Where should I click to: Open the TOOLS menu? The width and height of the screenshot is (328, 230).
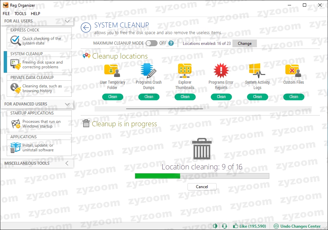tap(20, 14)
